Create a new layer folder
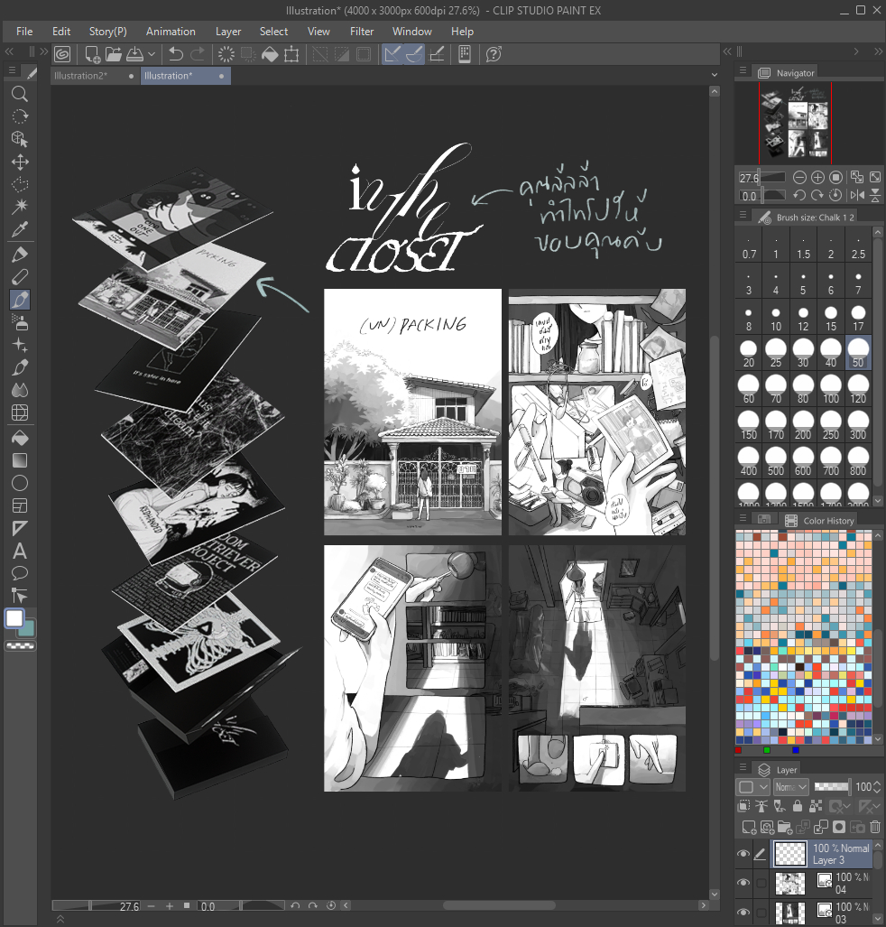 point(785,826)
